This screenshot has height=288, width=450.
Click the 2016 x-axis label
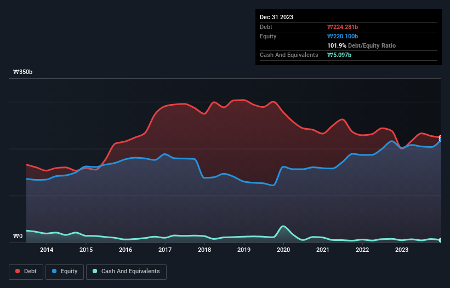[126, 250]
